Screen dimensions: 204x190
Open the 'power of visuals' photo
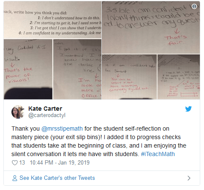click(x=28, y=69)
